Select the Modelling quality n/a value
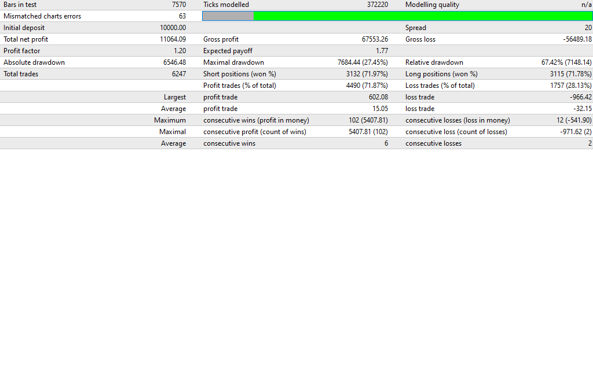The image size is (593, 370). coord(586,5)
